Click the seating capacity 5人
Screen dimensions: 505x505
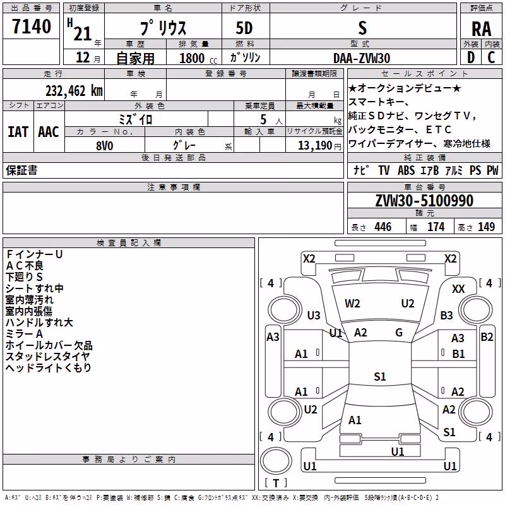coord(271,120)
